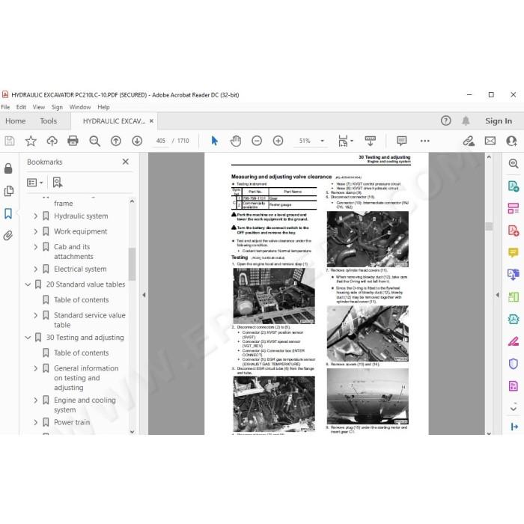Upload file to cloud icon
This screenshot has width=524, height=524.
(52, 141)
